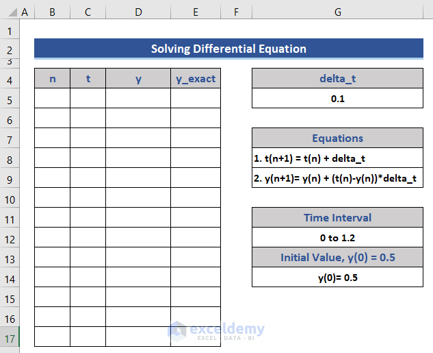Select the y(n+1) equation cell
433x353 pixels.
(338, 178)
